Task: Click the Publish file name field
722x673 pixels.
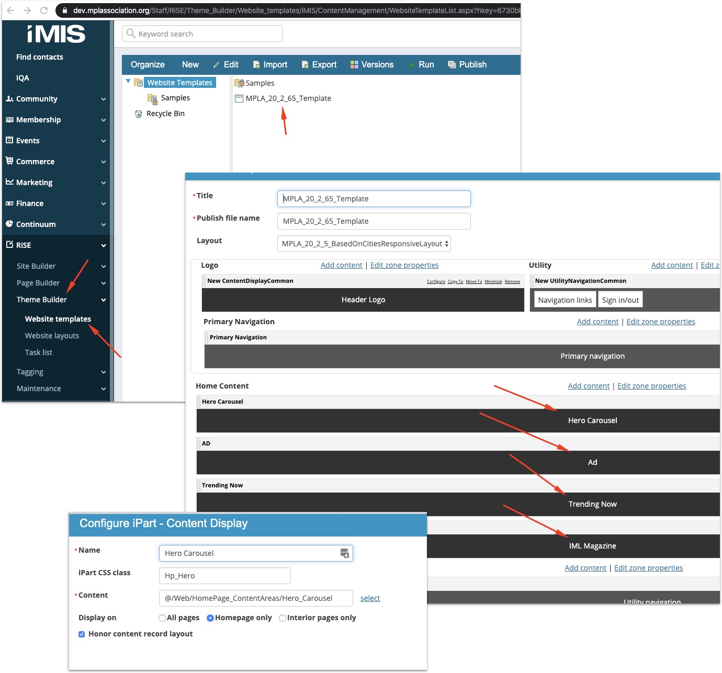Action: tap(374, 221)
